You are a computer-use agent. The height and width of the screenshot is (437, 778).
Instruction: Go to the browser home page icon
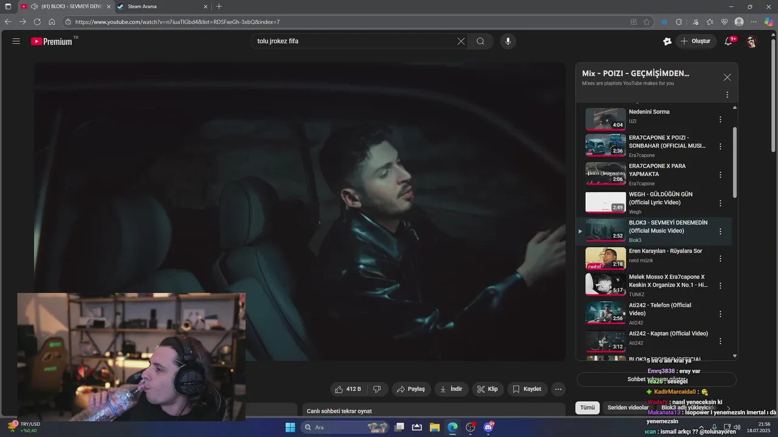click(52, 21)
